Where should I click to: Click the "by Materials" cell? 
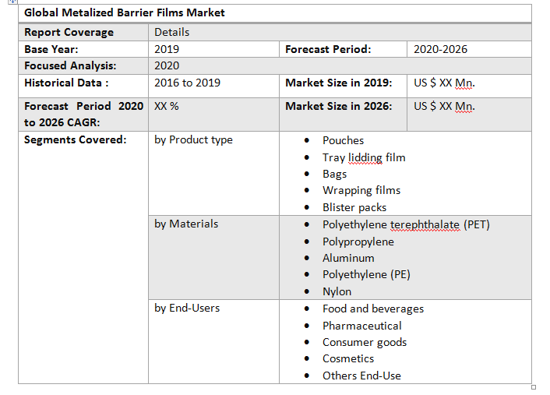click(x=186, y=224)
